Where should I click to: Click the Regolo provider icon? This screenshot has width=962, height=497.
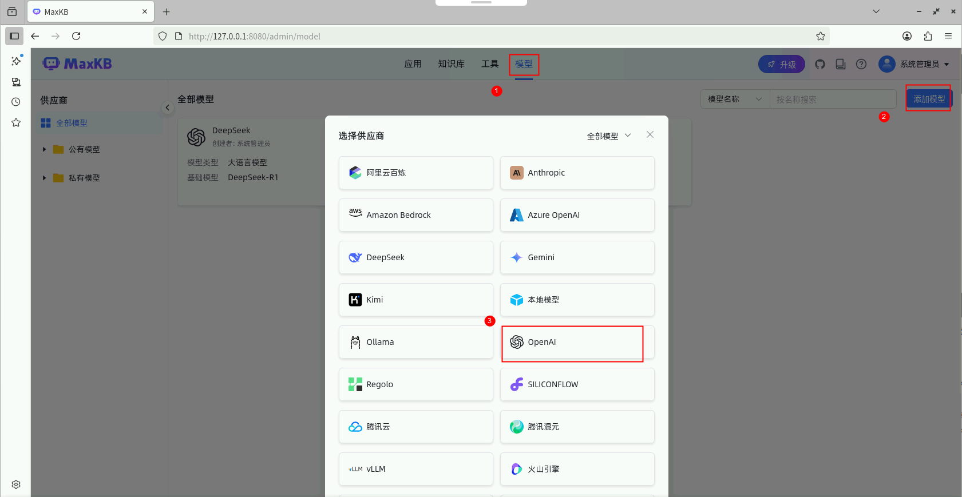(x=355, y=384)
